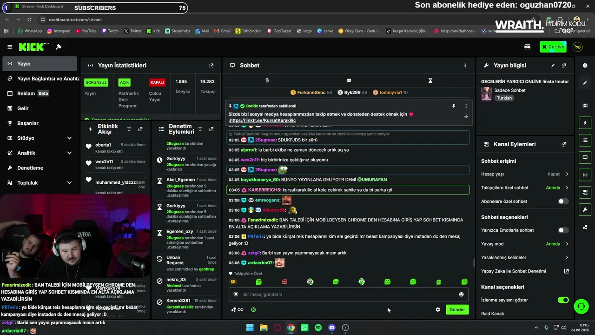
Task: Open chat settings gear next to Gönder
Action: point(437,309)
